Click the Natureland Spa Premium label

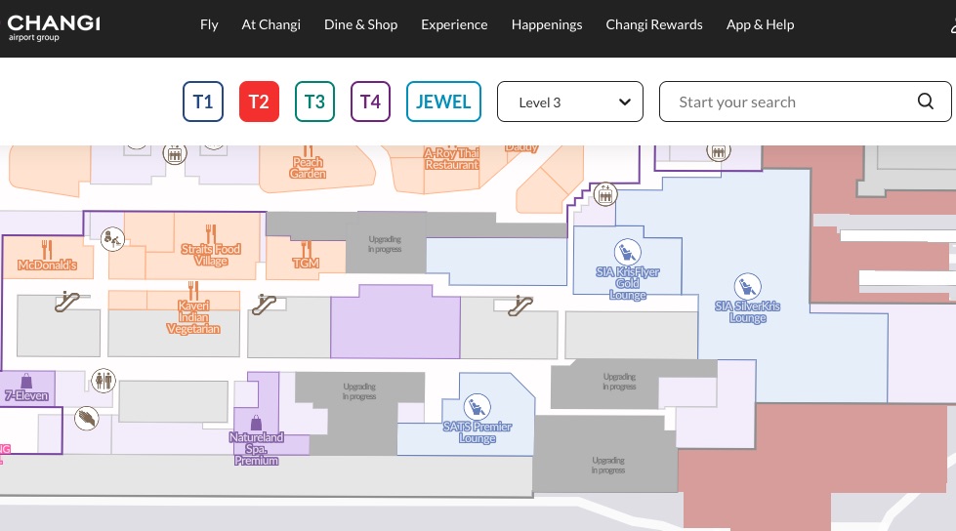[256, 449]
